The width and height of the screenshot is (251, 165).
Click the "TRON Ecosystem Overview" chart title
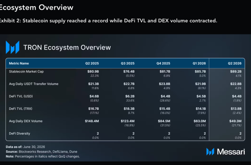pos(67,47)
